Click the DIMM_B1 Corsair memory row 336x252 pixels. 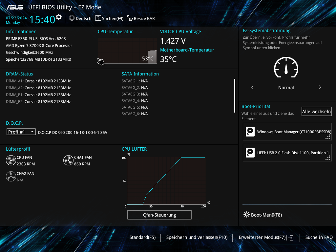tap(38, 95)
